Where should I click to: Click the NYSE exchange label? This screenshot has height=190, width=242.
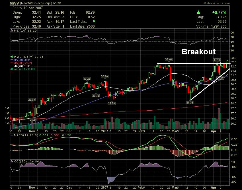click(57, 3)
